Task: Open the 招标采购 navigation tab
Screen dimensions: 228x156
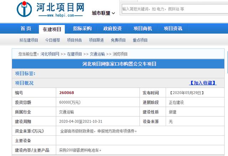Action: click(x=82, y=28)
